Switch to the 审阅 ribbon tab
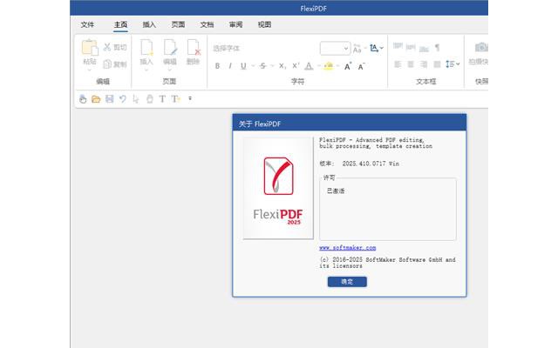This screenshot has width=558, height=348. pyautogui.click(x=235, y=24)
